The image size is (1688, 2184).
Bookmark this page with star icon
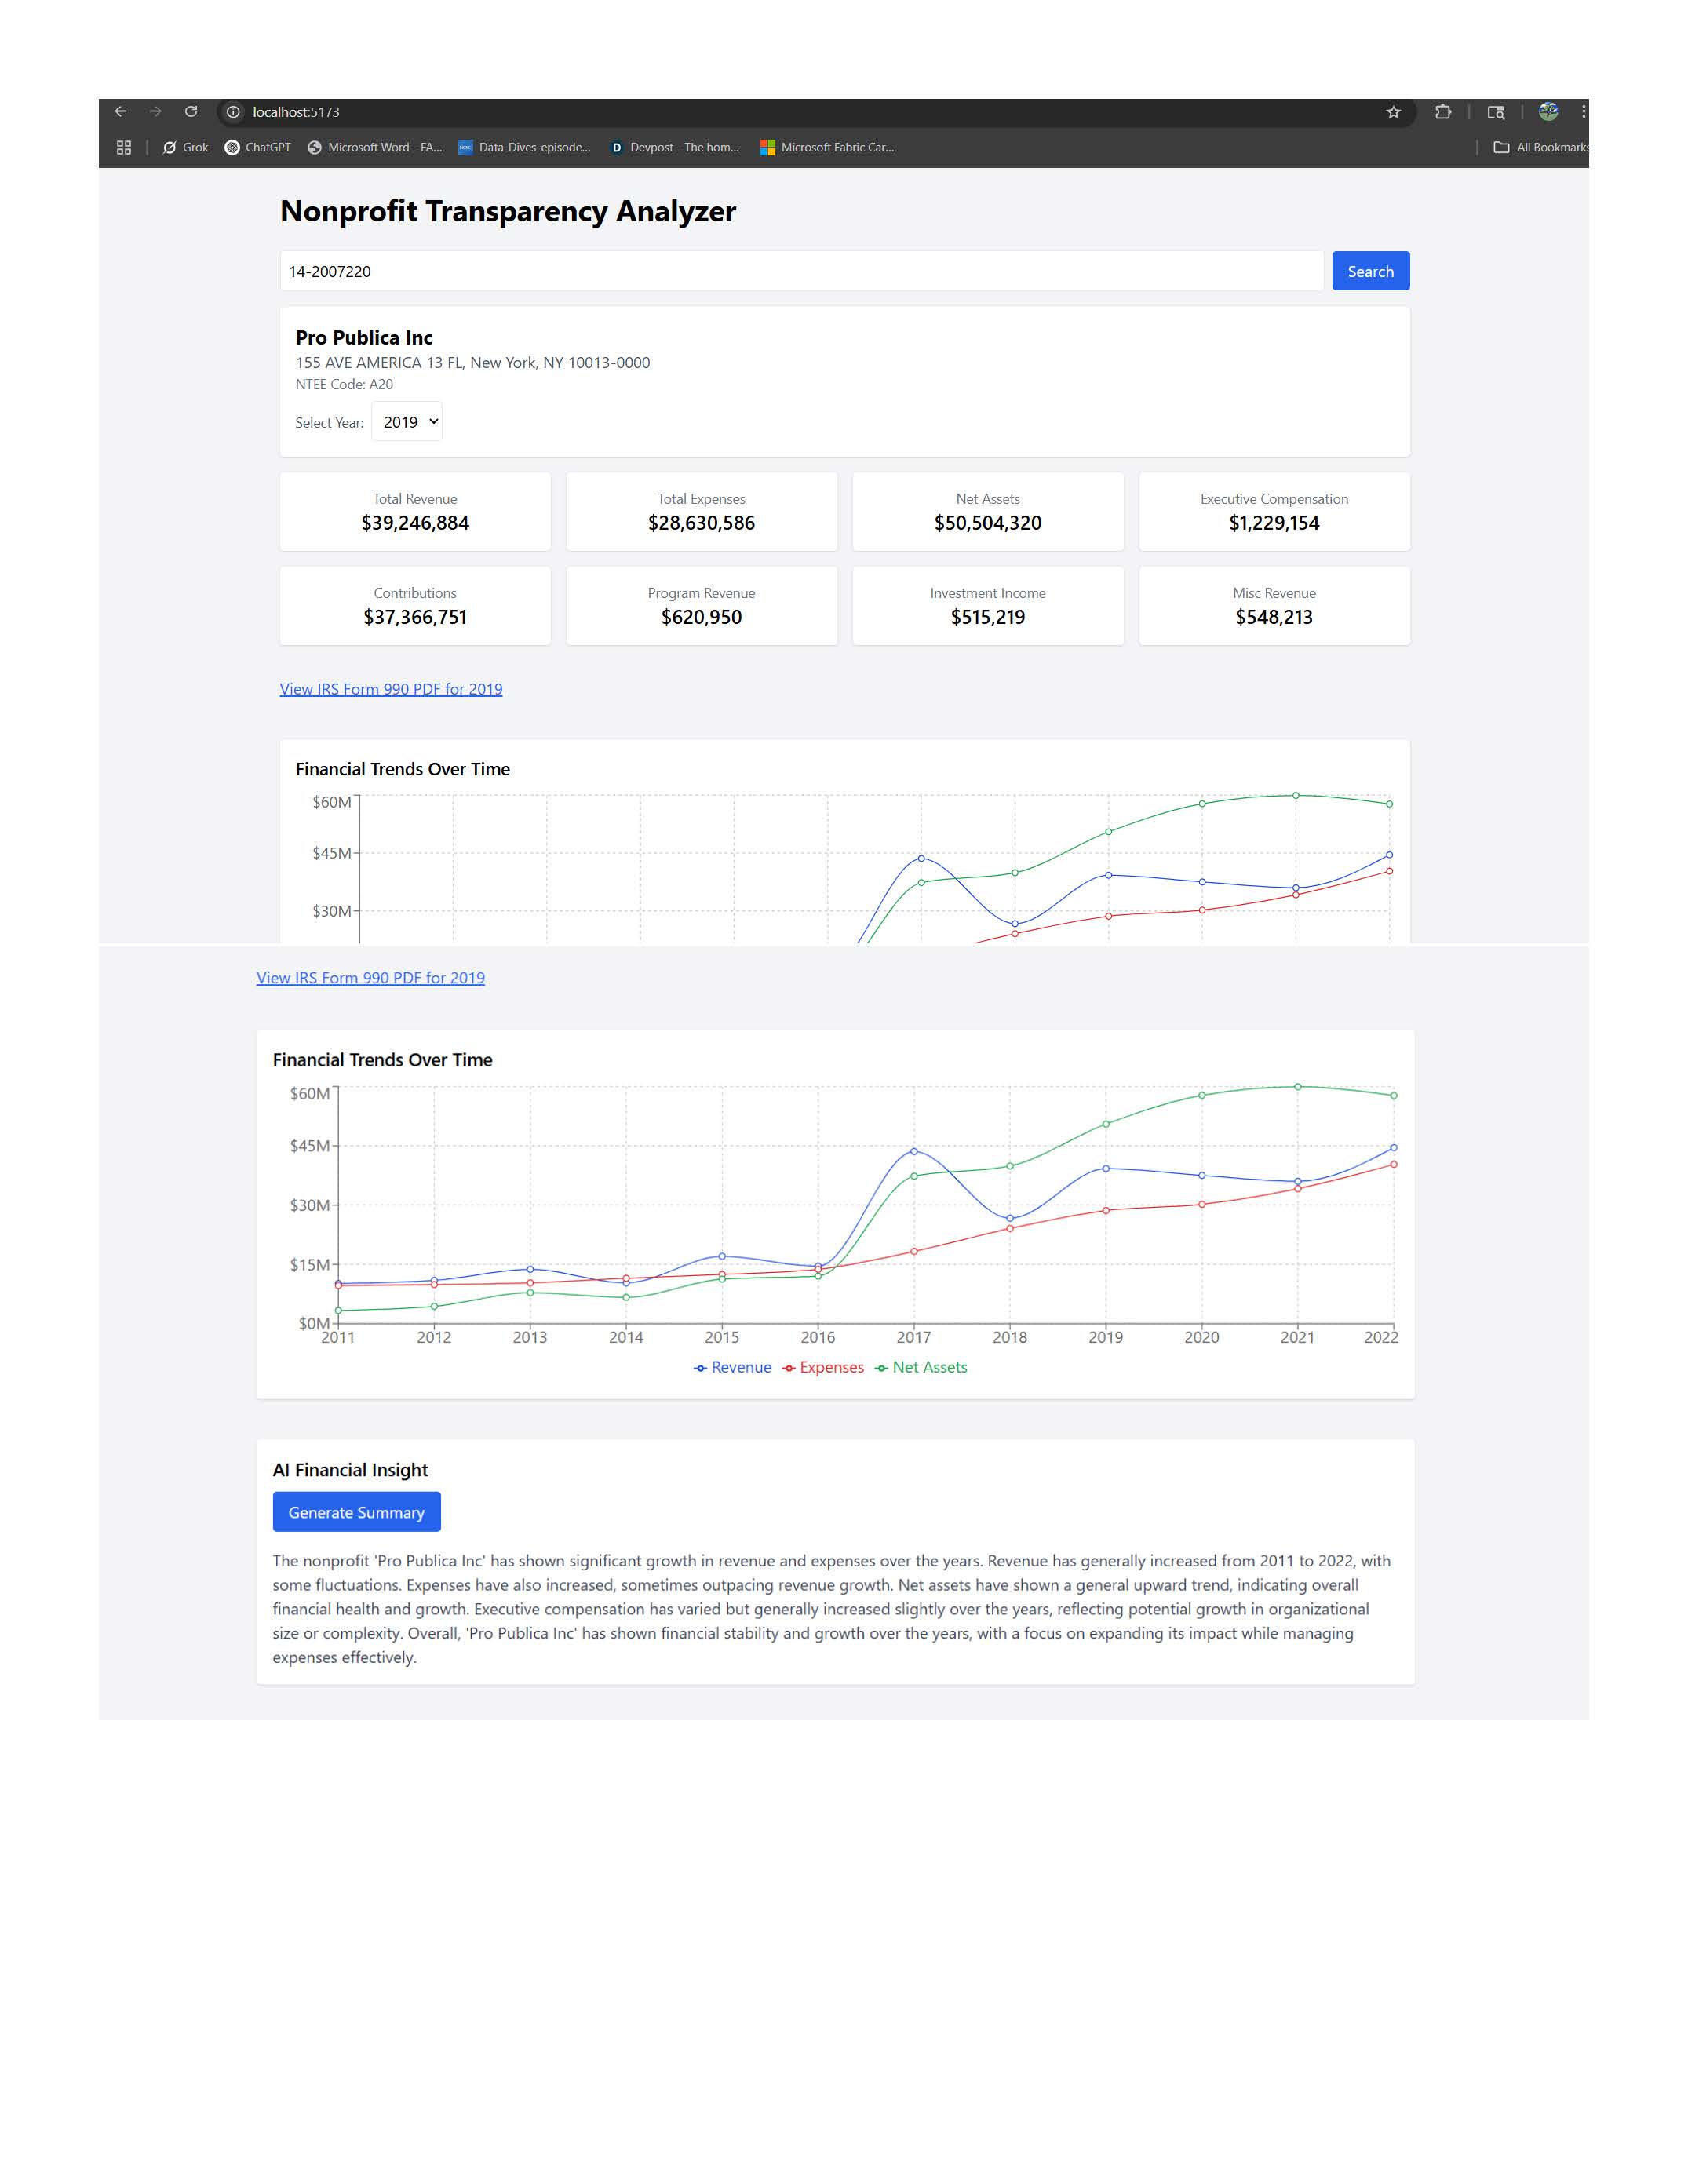pos(1393,112)
